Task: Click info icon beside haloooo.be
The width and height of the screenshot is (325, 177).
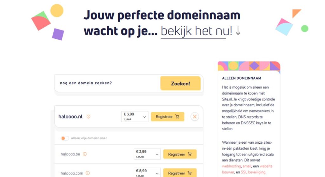Action: point(85,154)
